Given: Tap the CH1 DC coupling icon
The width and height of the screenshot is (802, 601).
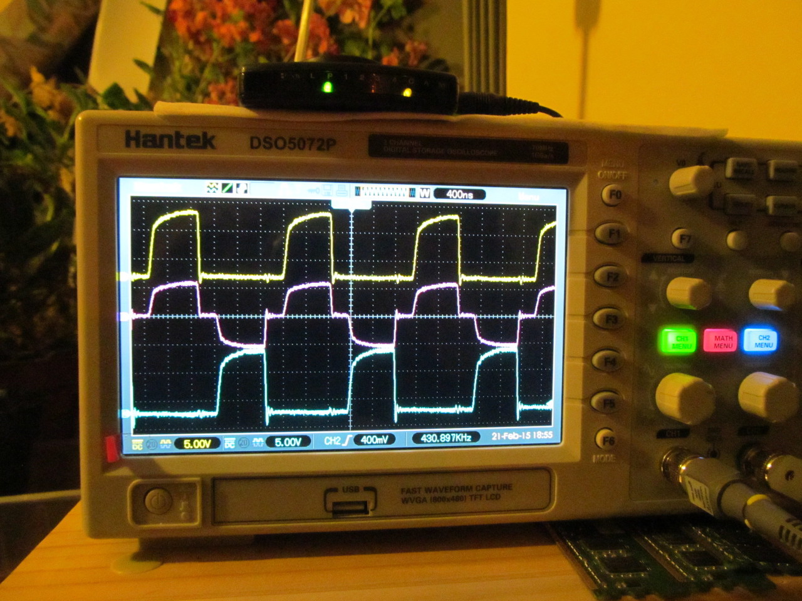Looking at the screenshot, I should tap(137, 444).
